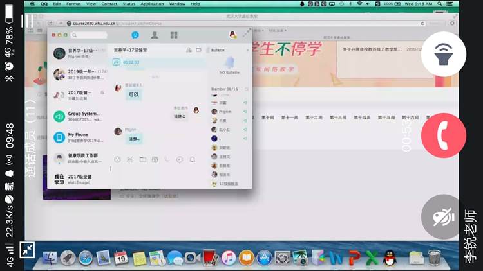
Task: Open the Edit menu
Action: pyautogui.click(x=57, y=4)
